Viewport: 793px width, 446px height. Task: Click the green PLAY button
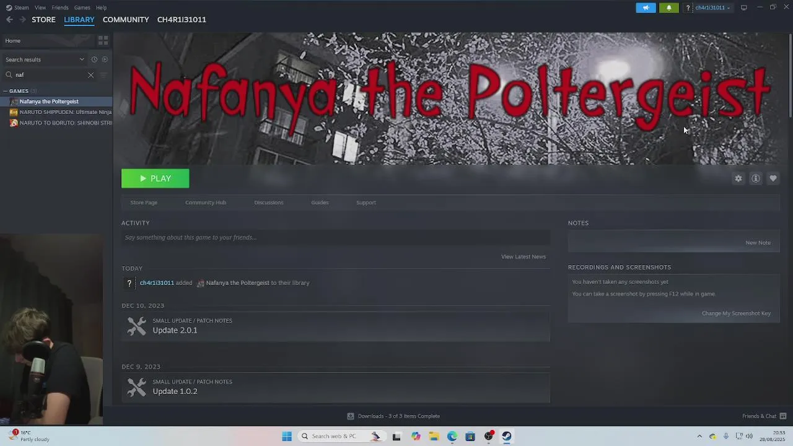(x=155, y=178)
